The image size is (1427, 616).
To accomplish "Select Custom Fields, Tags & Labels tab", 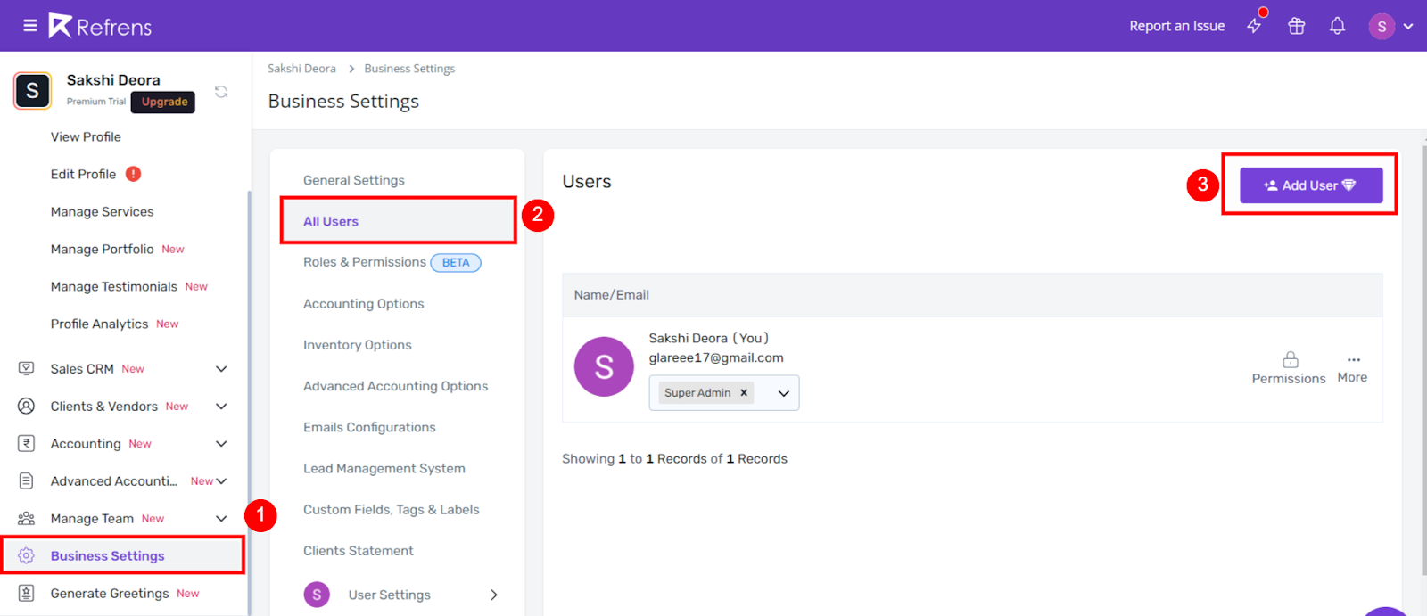I will click(x=392, y=510).
